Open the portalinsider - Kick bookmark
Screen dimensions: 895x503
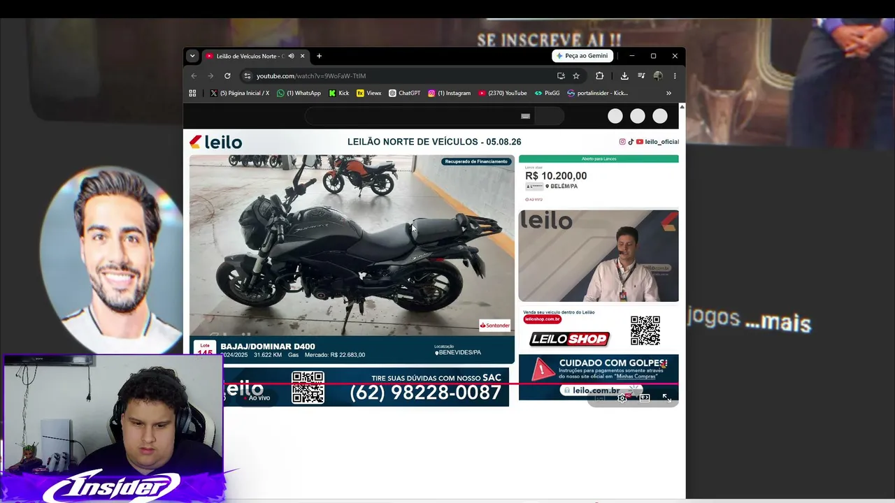[x=598, y=93]
